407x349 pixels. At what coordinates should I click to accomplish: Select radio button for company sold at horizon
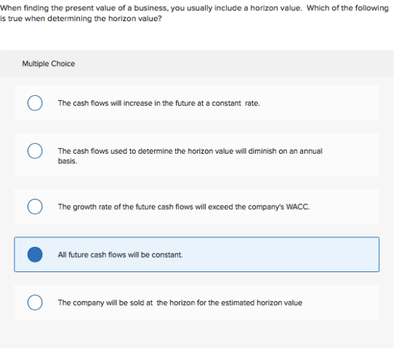click(35, 303)
